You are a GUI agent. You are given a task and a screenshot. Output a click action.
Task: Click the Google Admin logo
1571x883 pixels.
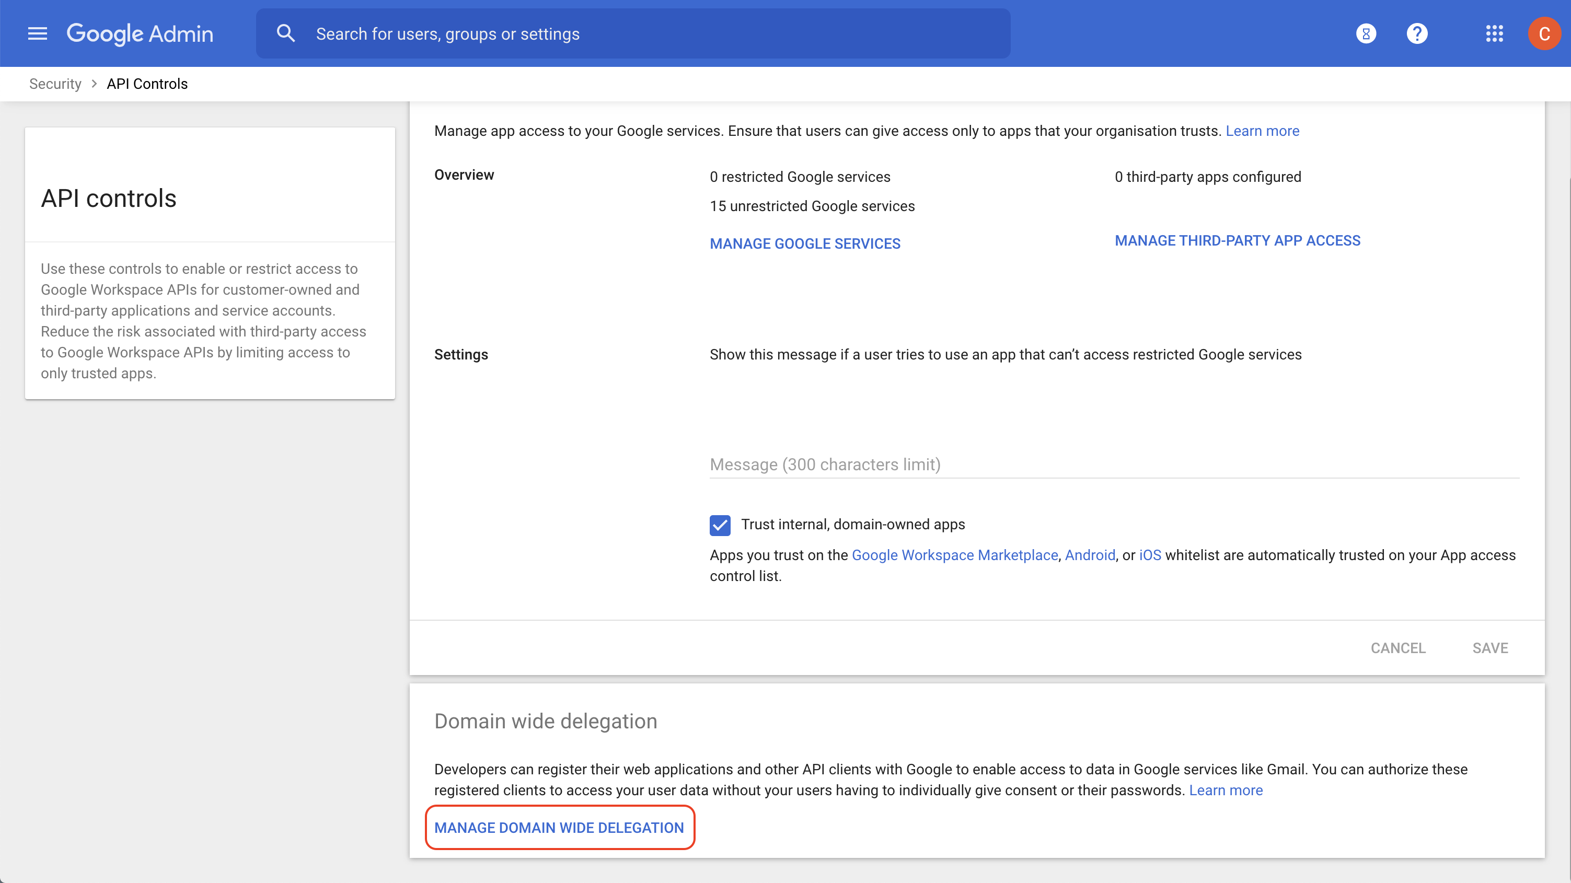coord(140,34)
